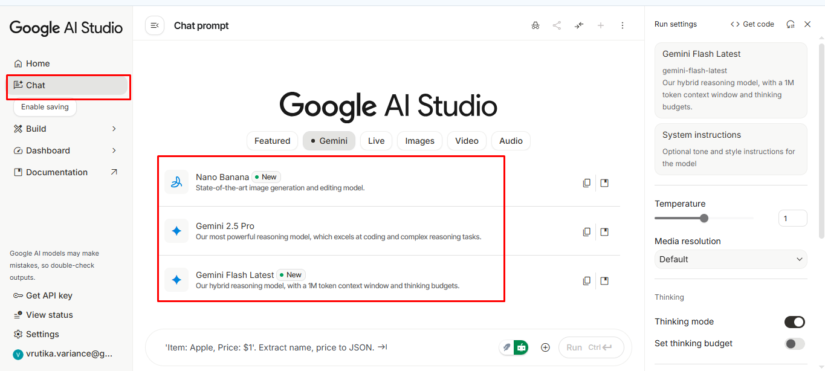This screenshot has height=371, width=825.
Task: Toggle the Set thinking budget switch
Action: pos(795,344)
